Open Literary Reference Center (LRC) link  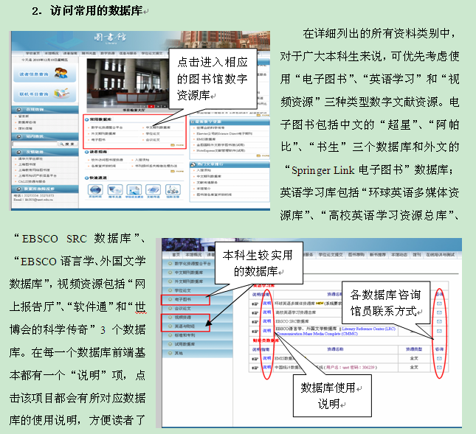(x=368, y=329)
